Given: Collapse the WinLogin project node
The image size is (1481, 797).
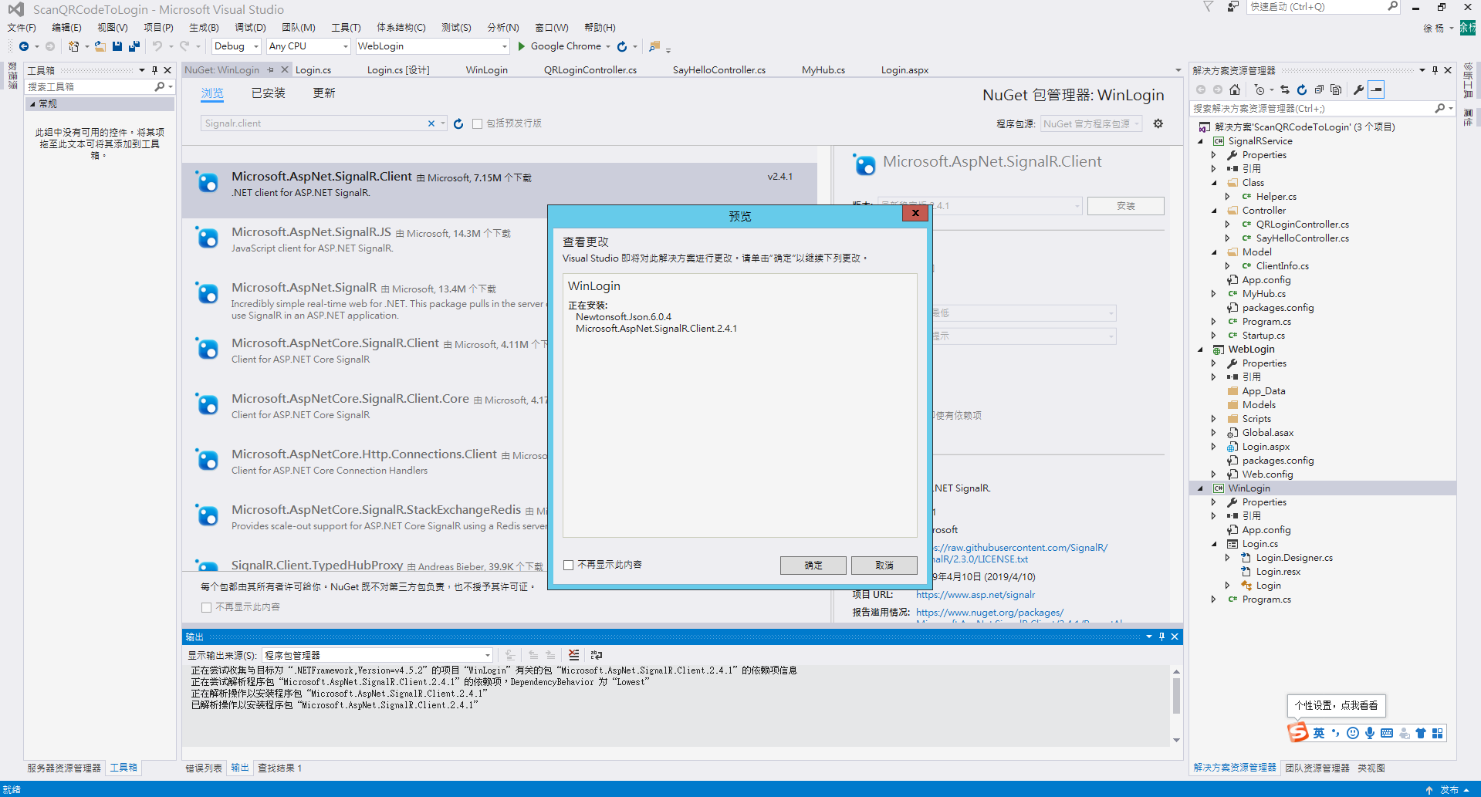Looking at the screenshot, I should pyautogui.click(x=1201, y=488).
